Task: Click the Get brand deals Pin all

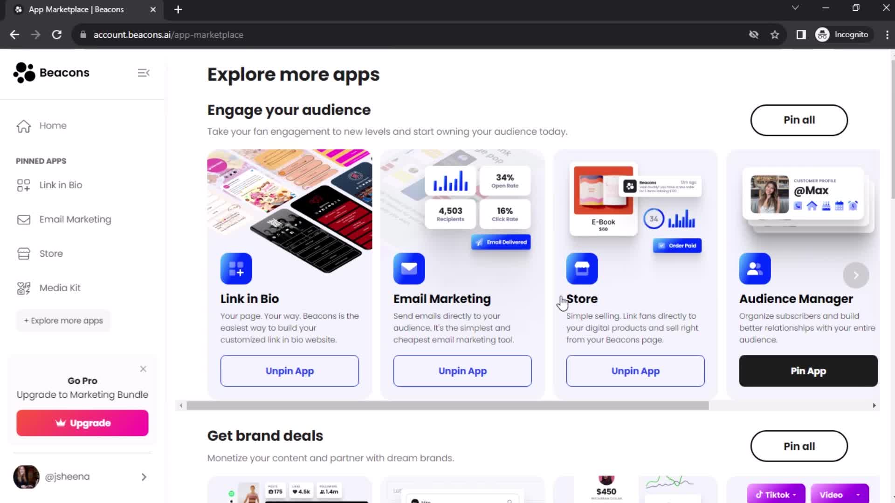Action: coord(799,446)
